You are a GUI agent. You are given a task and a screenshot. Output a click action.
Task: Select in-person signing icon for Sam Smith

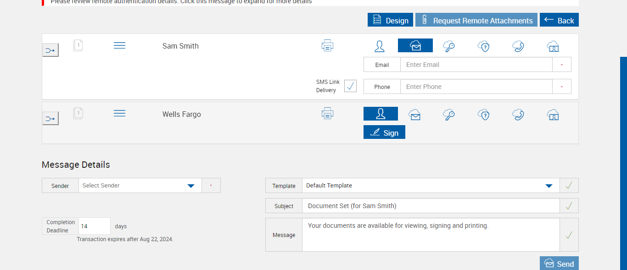(380, 46)
